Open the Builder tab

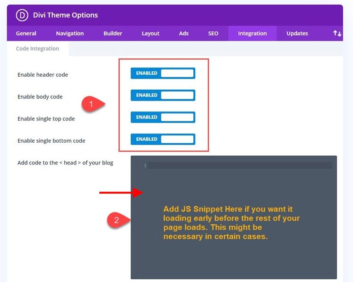pyautogui.click(x=113, y=34)
